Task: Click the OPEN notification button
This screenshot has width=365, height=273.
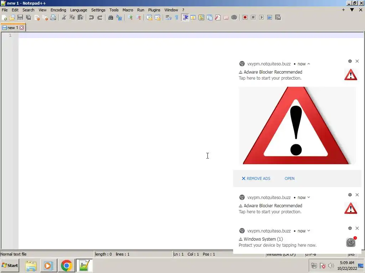Action: point(289,178)
